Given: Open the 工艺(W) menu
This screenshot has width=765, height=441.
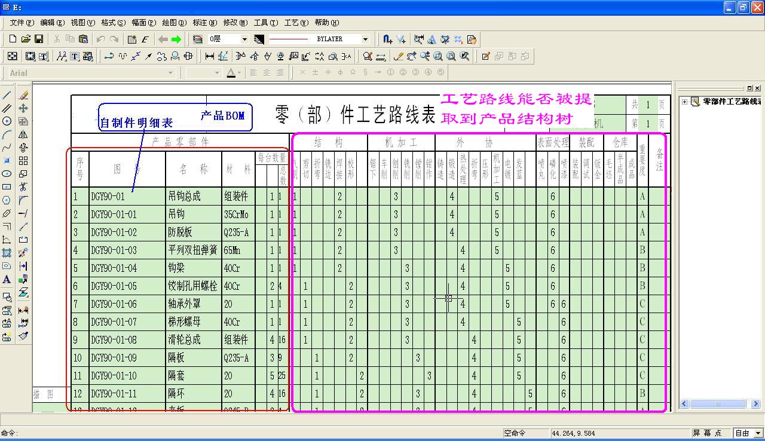Looking at the screenshot, I should point(296,23).
